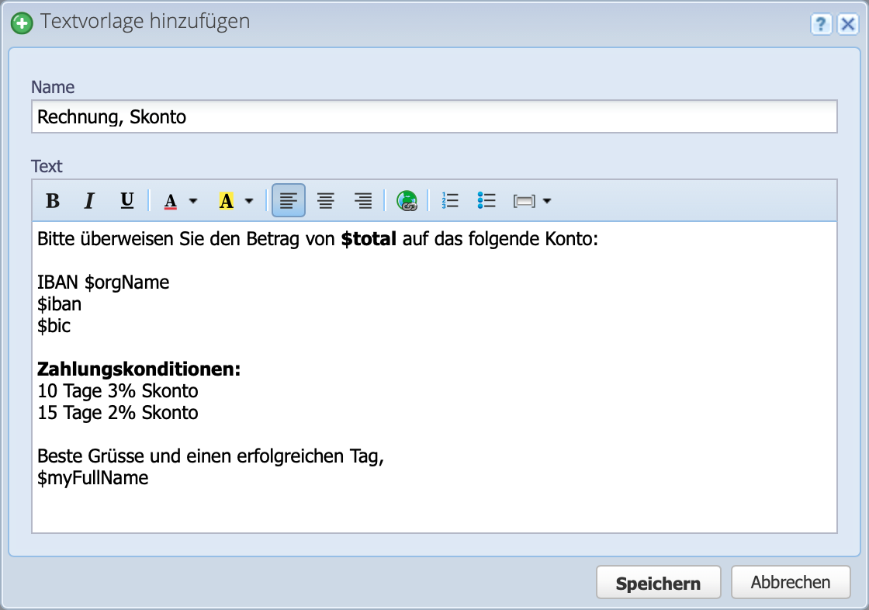Click into the Name input field
Image resolution: width=869 pixels, height=610 pixels.
click(434, 117)
